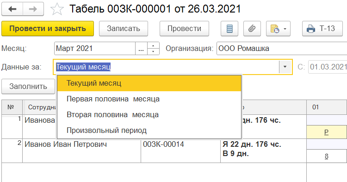
Task: Increase month with the up stepper arrow
Action: pos(153,45)
